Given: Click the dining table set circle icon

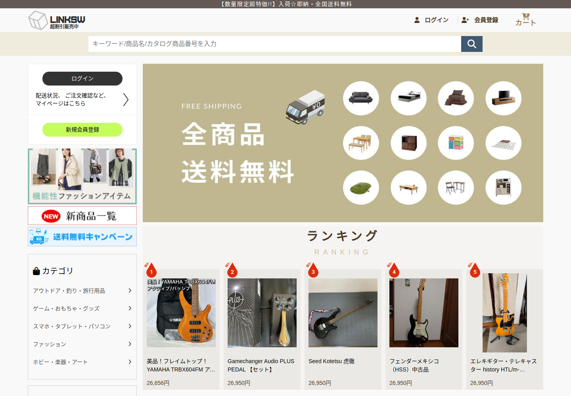Looking at the screenshot, I should [x=361, y=143].
